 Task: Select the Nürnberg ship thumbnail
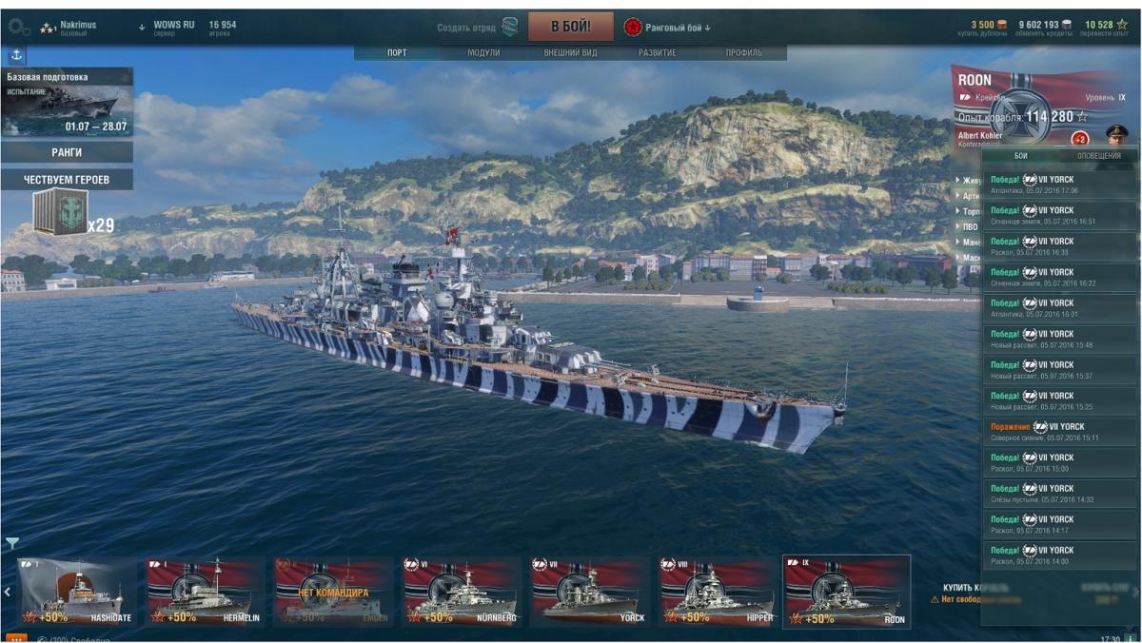462,591
